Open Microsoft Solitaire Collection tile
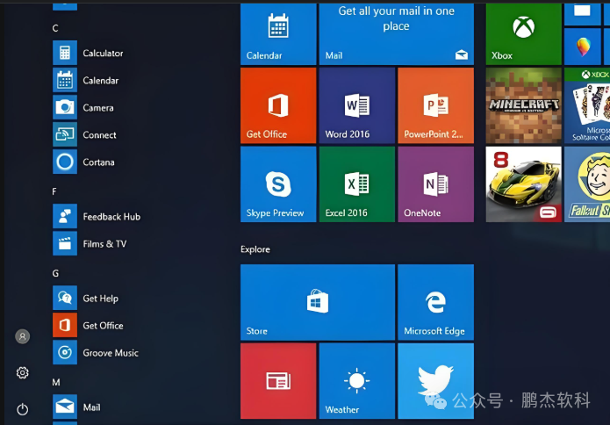The height and width of the screenshot is (425, 610). click(587, 105)
